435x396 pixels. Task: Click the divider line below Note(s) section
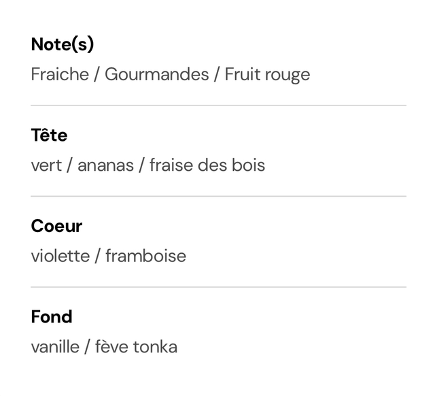(x=219, y=105)
